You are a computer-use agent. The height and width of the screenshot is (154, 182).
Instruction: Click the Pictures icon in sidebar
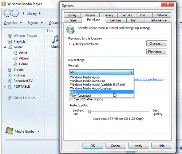pos(10,75)
